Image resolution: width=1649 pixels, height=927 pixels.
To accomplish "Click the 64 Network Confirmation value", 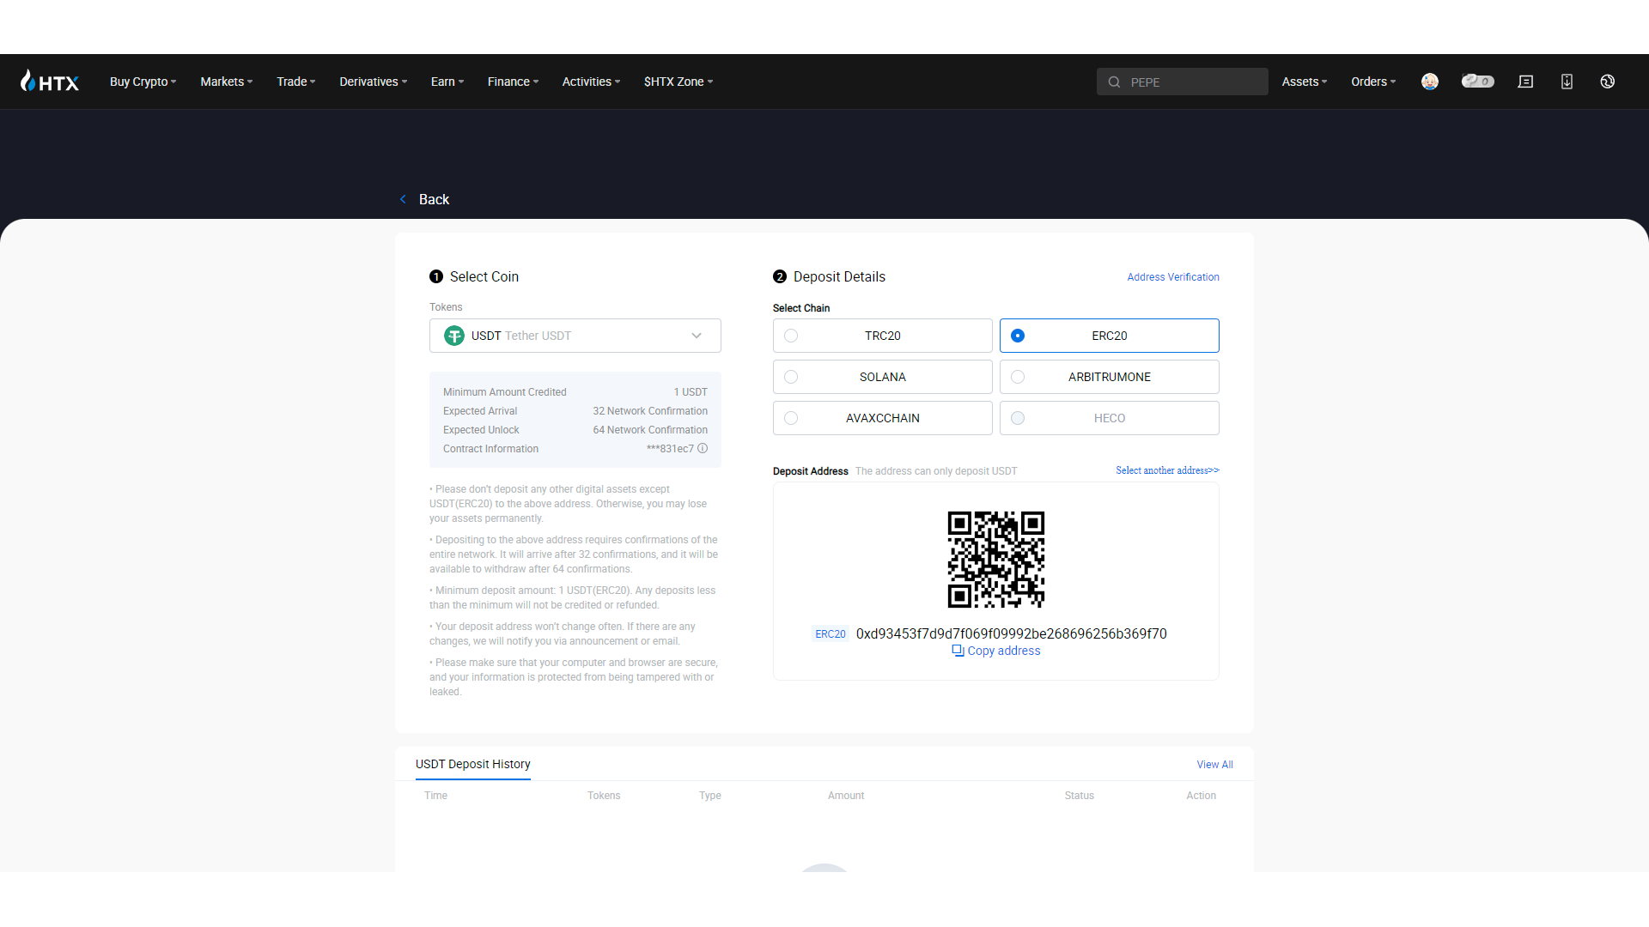I will coord(650,430).
